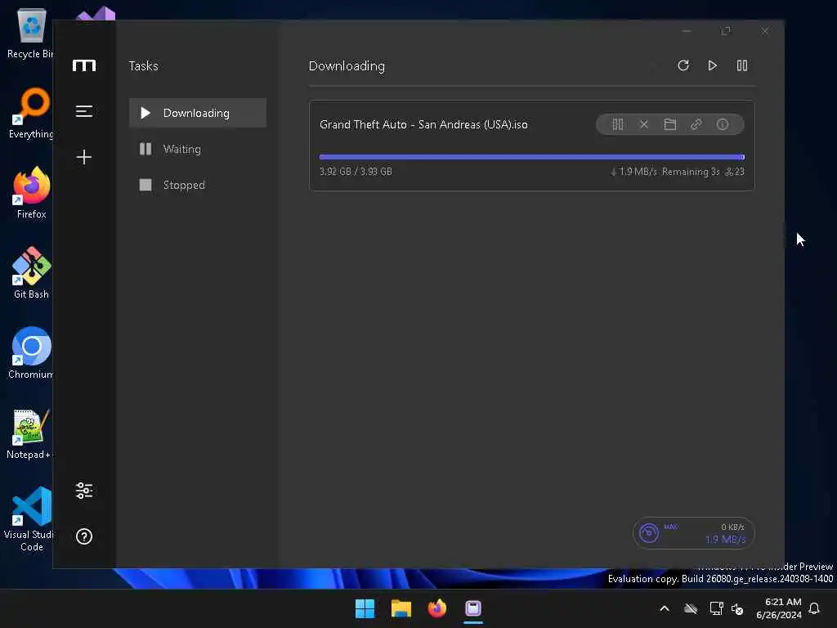Open Firefox from the taskbar
The width and height of the screenshot is (837, 628).
(x=437, y=608)
